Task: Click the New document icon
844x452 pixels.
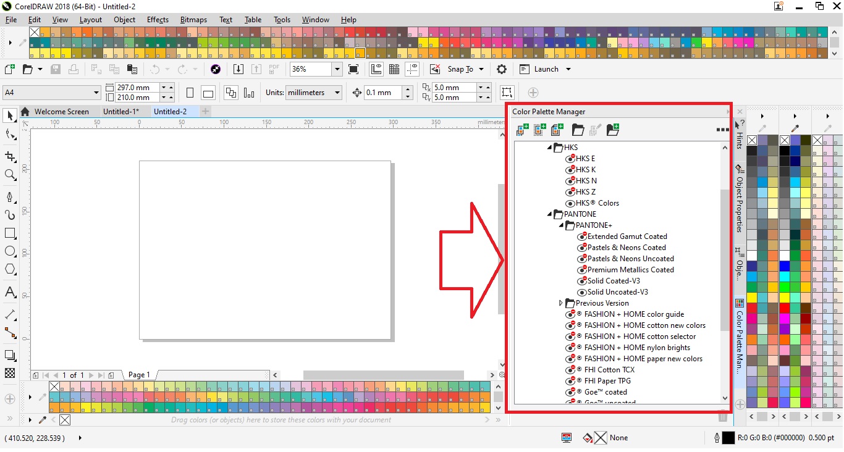Action: [x=9, y=69]
